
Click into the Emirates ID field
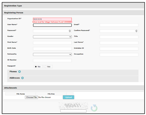pos(119,49)
